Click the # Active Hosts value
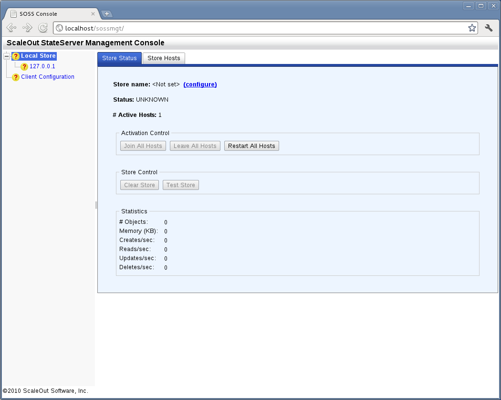 [160, 115]
